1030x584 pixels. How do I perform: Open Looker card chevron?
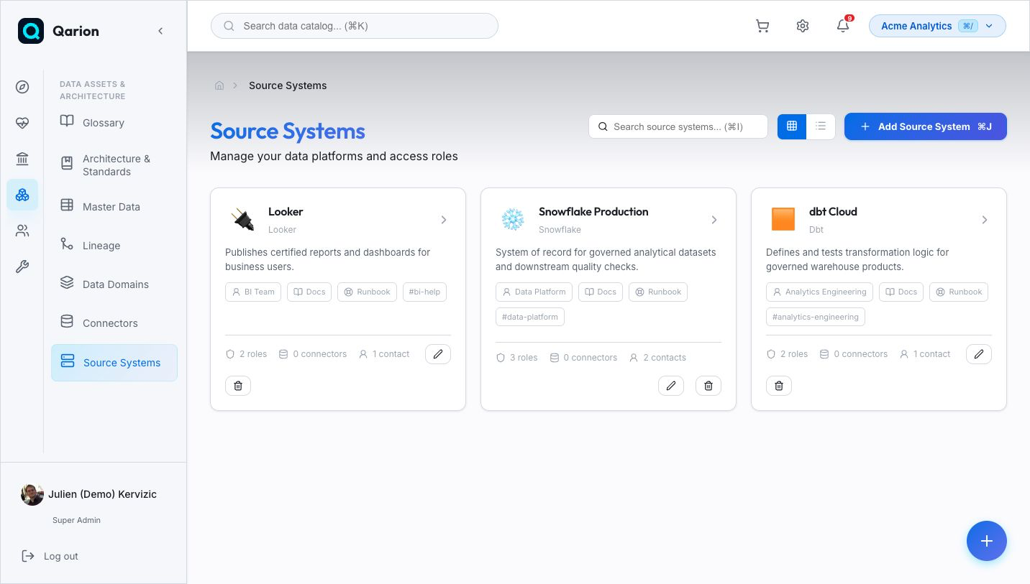coord(444,220)
